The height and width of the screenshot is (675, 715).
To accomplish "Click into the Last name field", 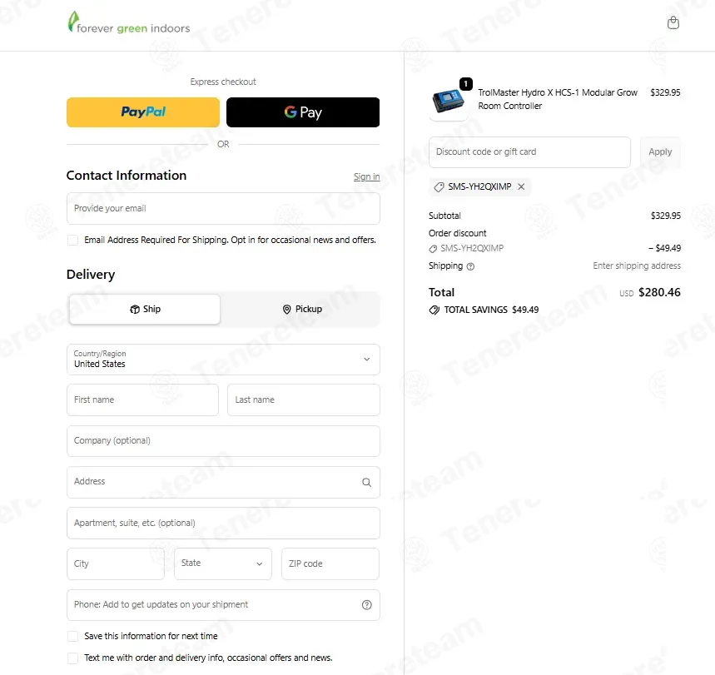I will pos(304,400).
